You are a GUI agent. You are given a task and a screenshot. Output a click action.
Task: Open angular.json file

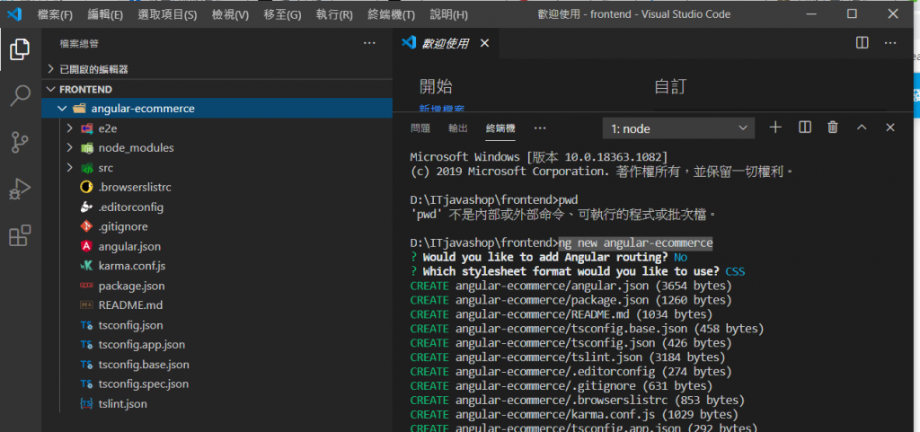[x=129, y=247]
